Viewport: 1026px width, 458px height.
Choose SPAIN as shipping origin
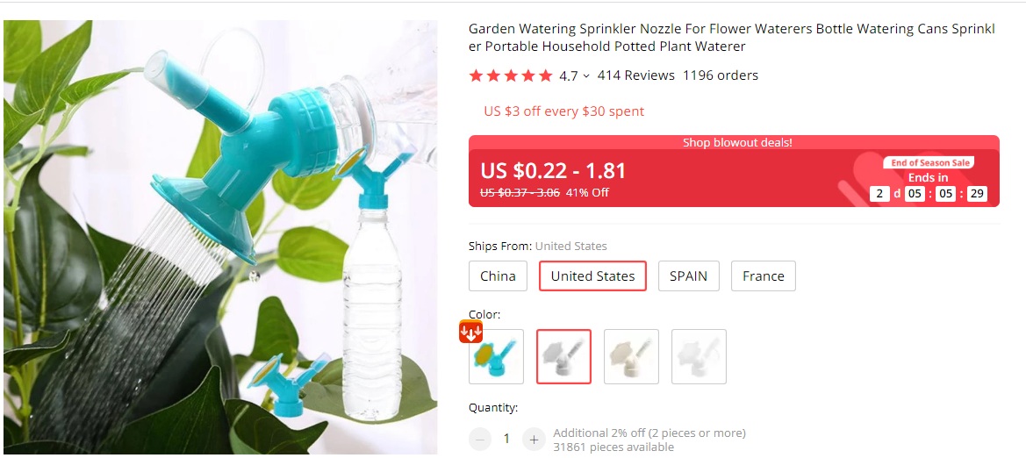[688, 276]
